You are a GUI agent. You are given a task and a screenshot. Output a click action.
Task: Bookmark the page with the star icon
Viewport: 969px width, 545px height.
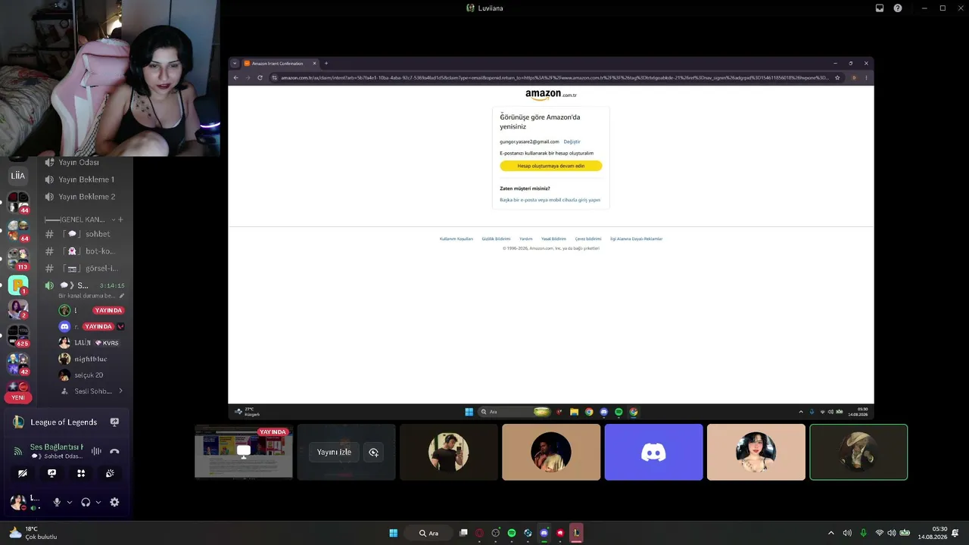pos(837,77)
